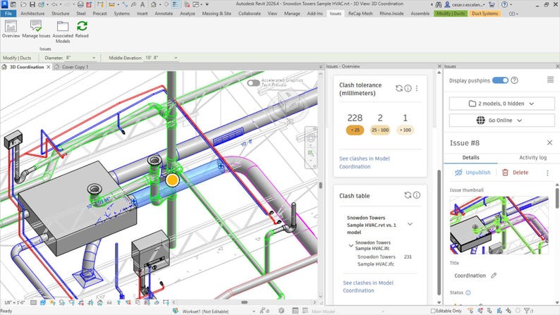Viewport: 560px width, 315px height.
Task: Select the 25 - 100 tolerance badge
Action: [x=380, y=130]
